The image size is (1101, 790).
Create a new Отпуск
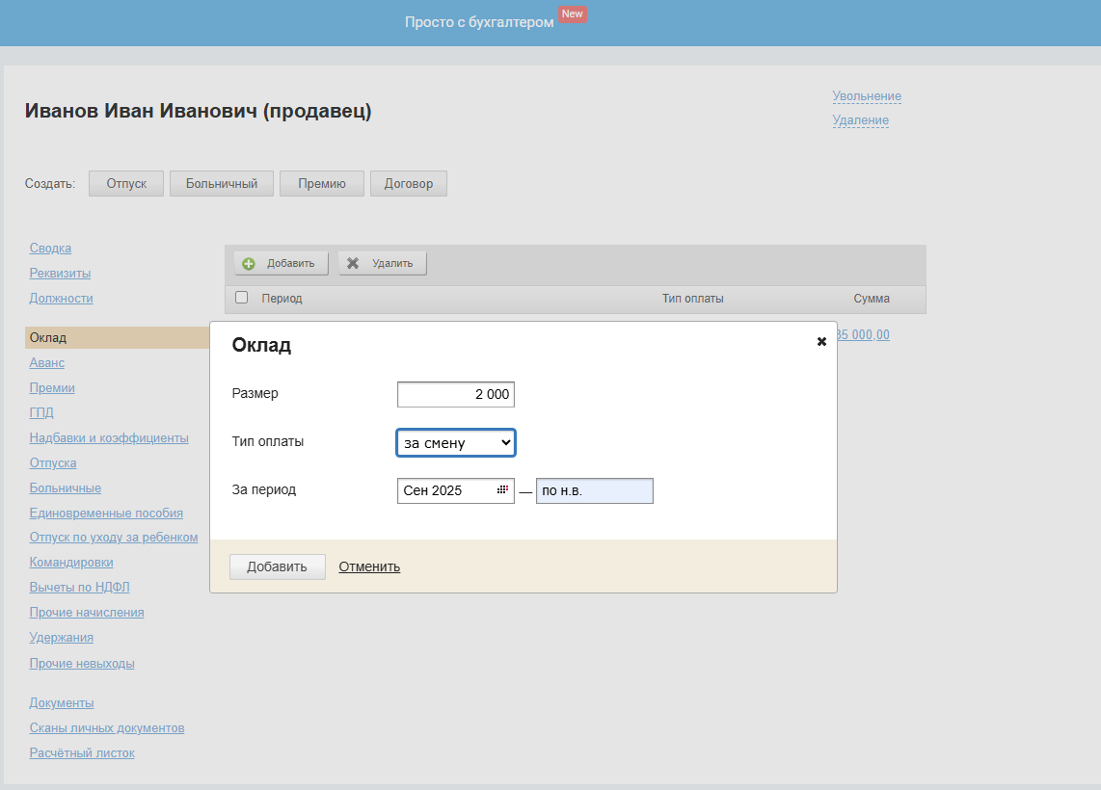[126, 183]
